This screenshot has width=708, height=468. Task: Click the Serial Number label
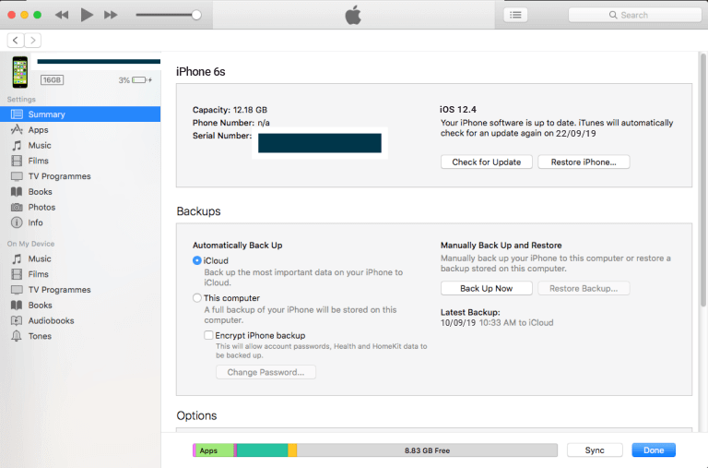click(x=222, y=136)
